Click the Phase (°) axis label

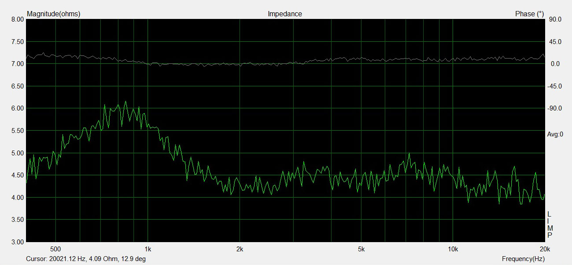click(x=530, y=14)
